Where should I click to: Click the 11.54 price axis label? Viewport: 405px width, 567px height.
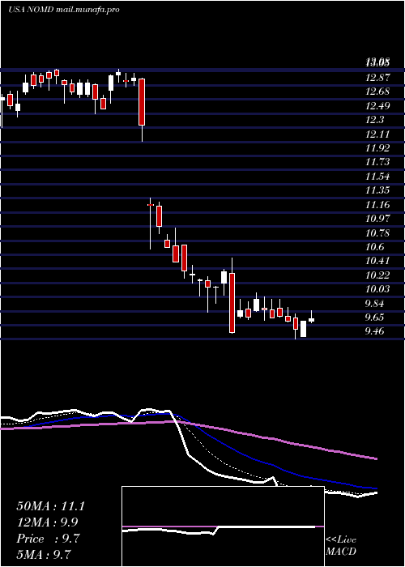(x=377, y=177)
